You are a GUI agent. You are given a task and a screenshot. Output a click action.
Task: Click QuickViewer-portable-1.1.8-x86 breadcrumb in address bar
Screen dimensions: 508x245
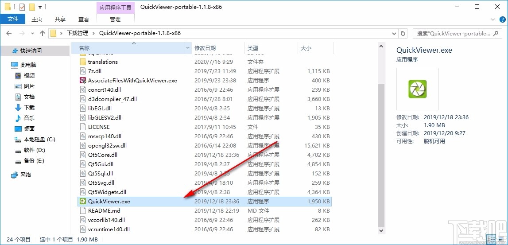(x=140, y=33)
